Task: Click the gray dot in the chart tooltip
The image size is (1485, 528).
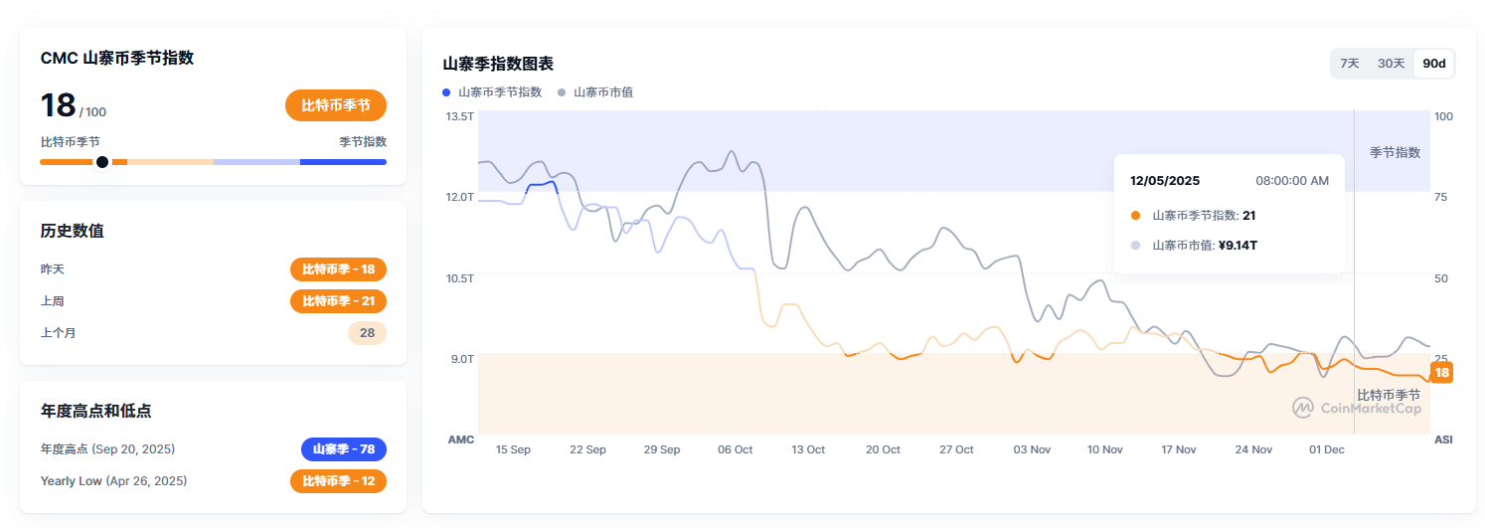Action: tap(1136, 246)
